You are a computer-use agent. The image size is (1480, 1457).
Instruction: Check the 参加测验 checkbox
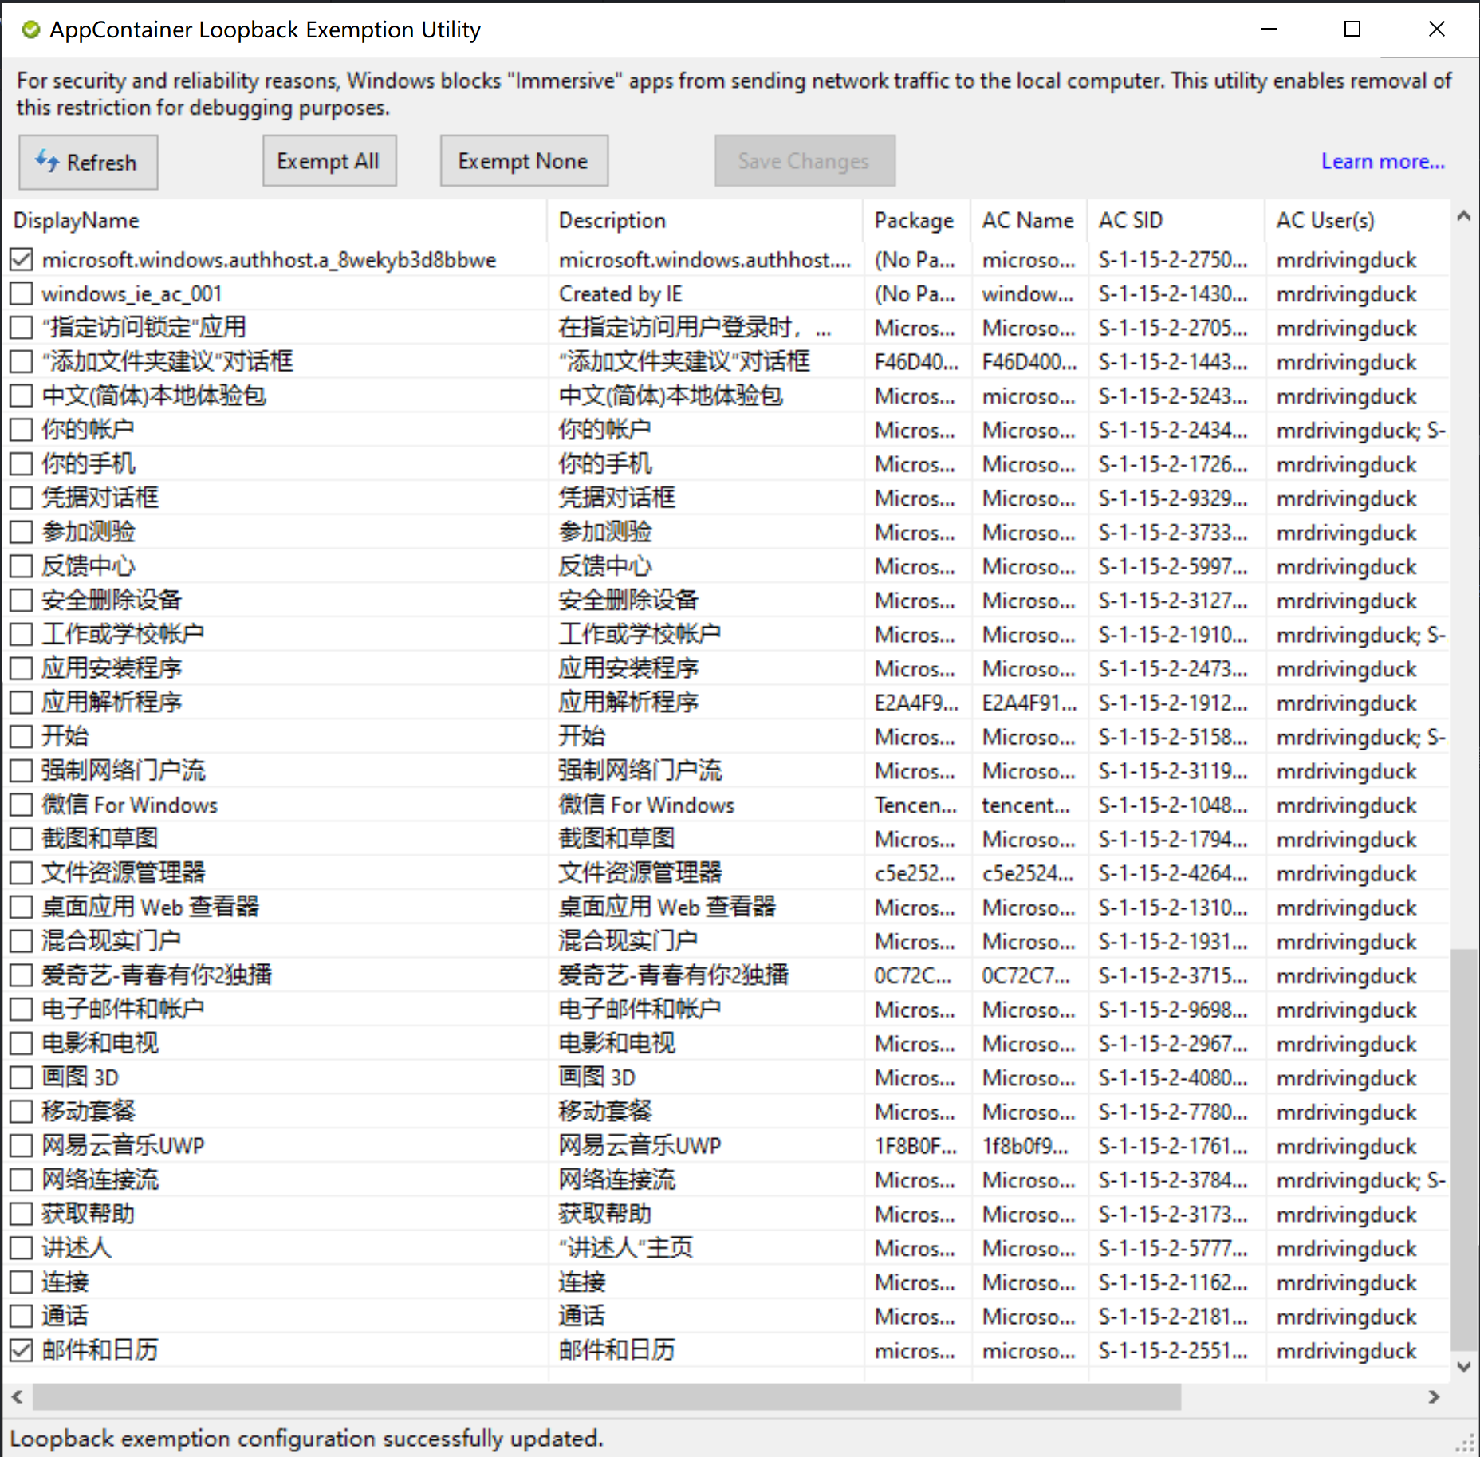(22, 532)
